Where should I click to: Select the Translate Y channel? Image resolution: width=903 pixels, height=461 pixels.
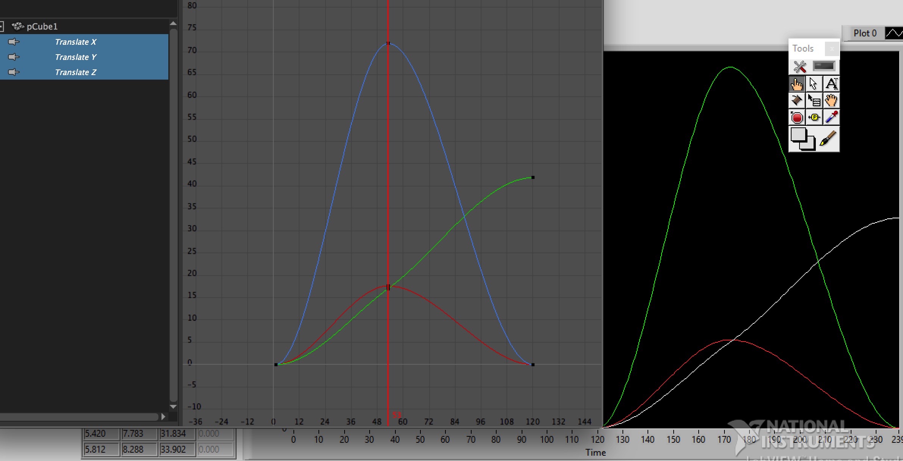click(x=84, y=57)
